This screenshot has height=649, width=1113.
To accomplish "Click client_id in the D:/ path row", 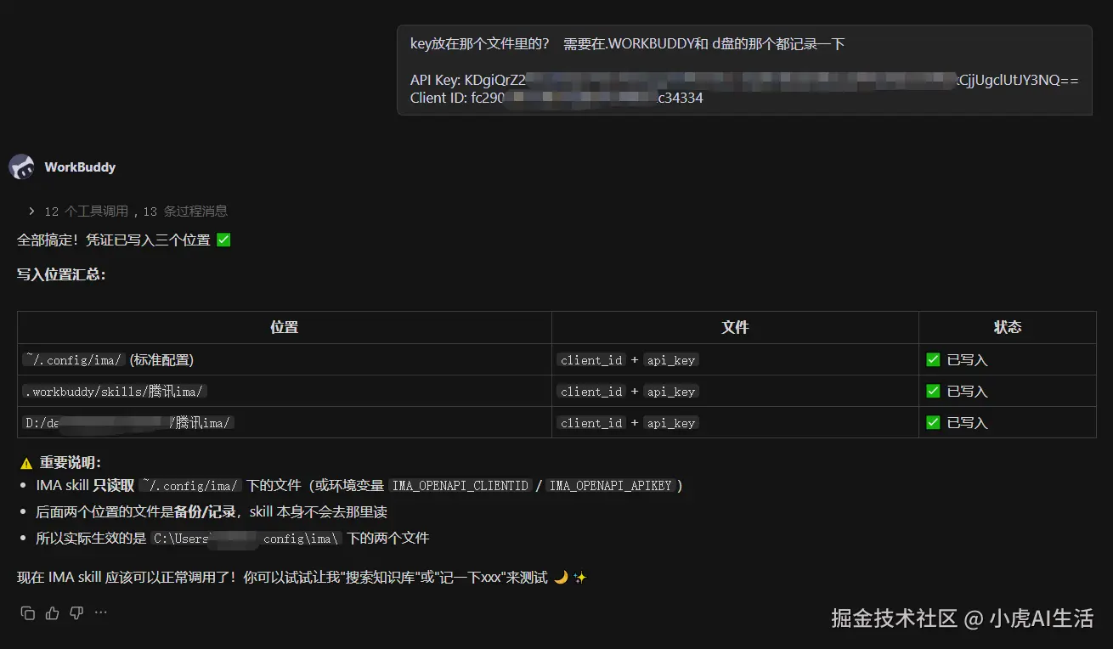I will click(592, 423).
